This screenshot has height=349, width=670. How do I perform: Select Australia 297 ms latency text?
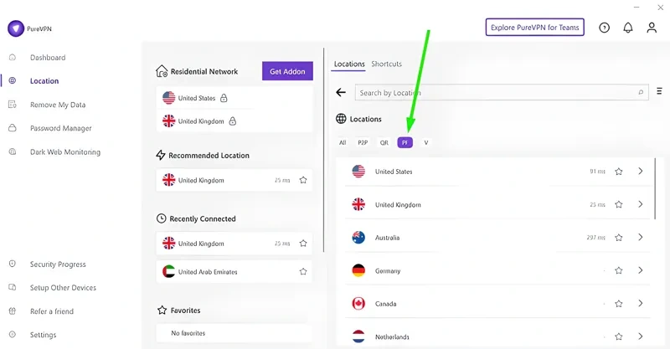595,238
